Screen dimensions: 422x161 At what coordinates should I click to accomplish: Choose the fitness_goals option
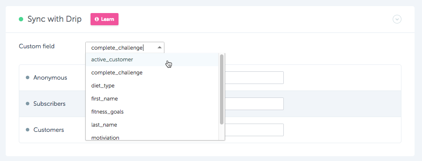click(x=152, y=112)
